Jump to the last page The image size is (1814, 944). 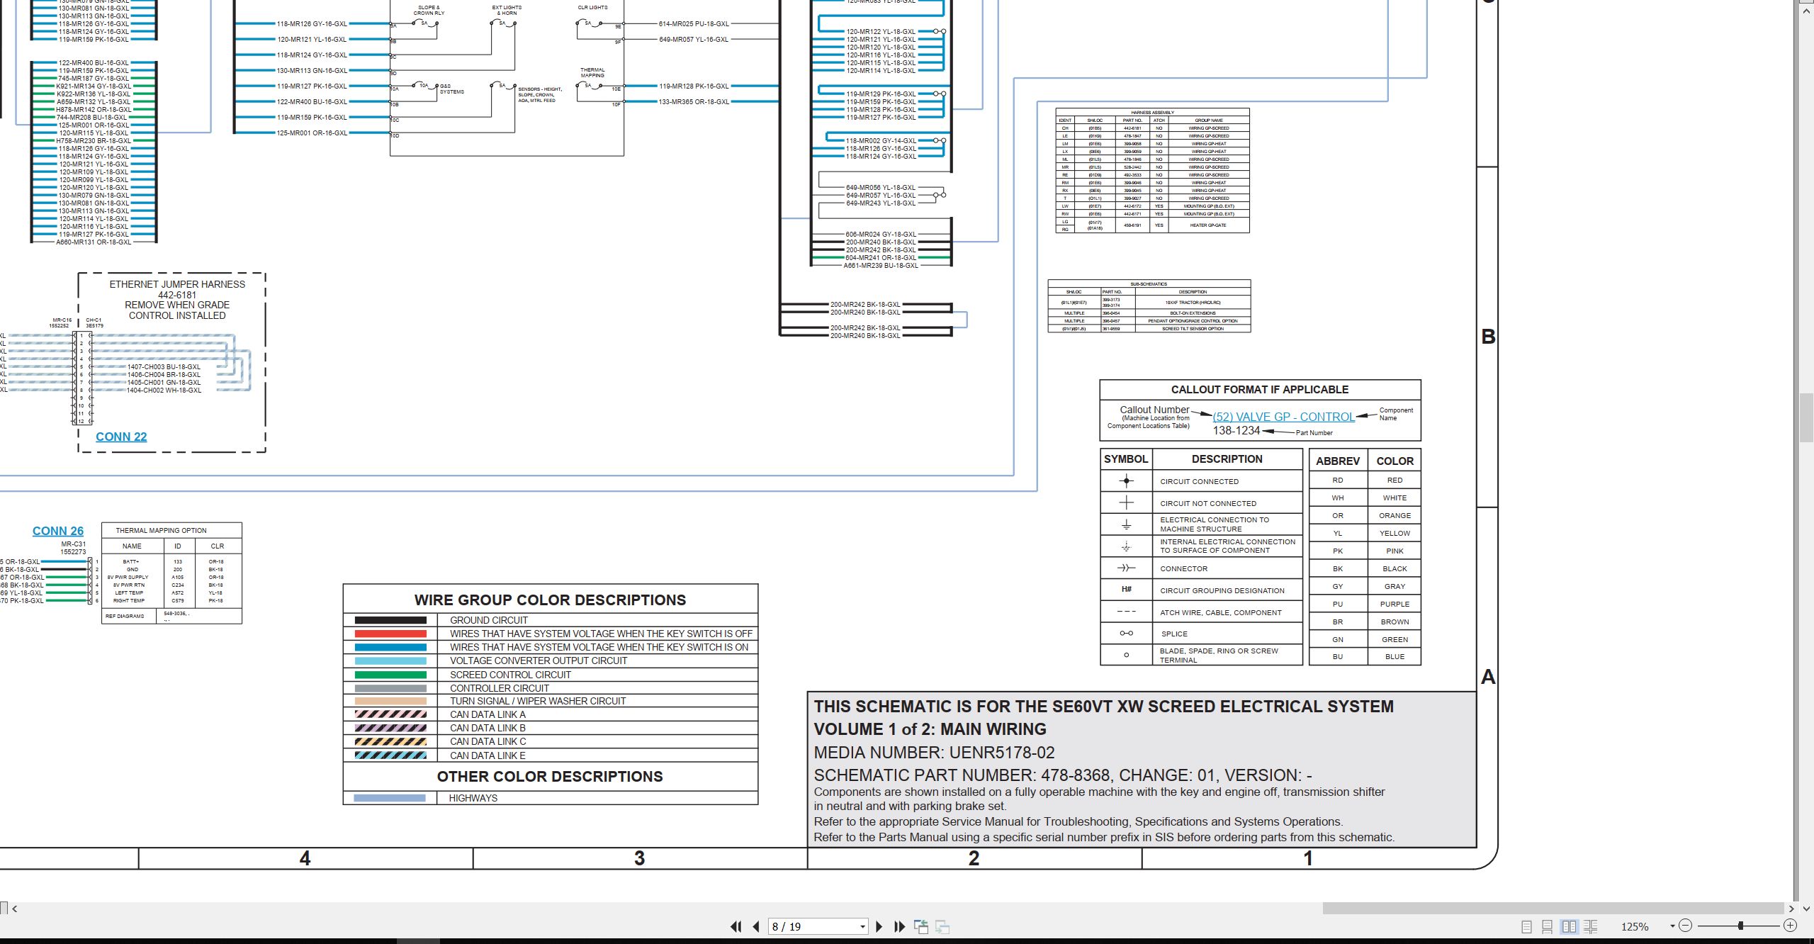[x=900, y=926]
